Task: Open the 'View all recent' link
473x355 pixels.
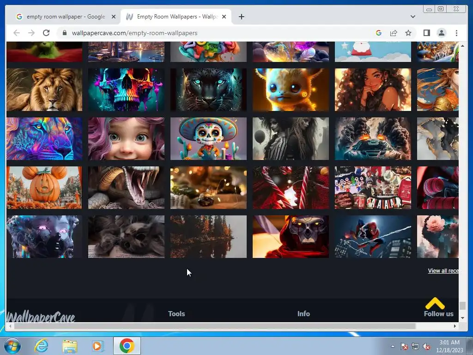Action: [x=443, y=271]
